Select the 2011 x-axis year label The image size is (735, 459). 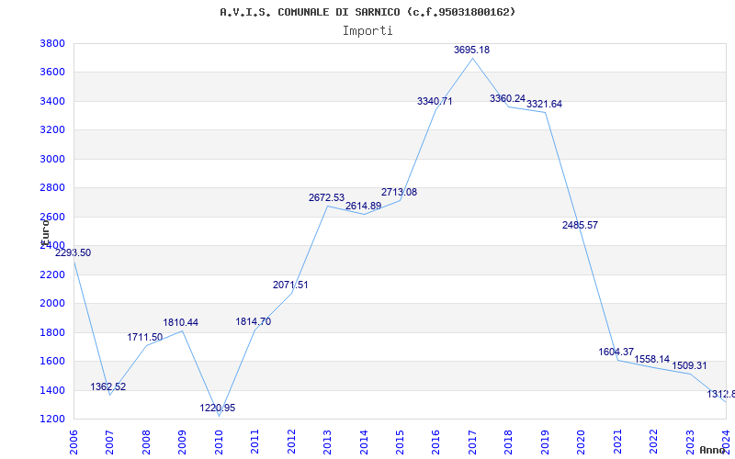[255, 442]
